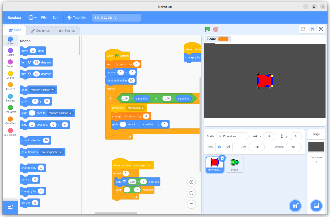This screenshot has width=330, height=217.
Task: Click the red car sprite on stage
Action: point(265,81)
